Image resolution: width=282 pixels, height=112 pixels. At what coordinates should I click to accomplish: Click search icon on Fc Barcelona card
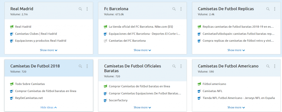[x=174, y=9]
